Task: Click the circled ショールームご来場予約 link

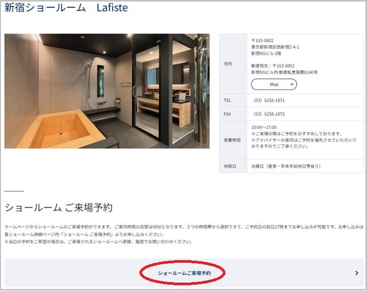Action: pos(184,273)
